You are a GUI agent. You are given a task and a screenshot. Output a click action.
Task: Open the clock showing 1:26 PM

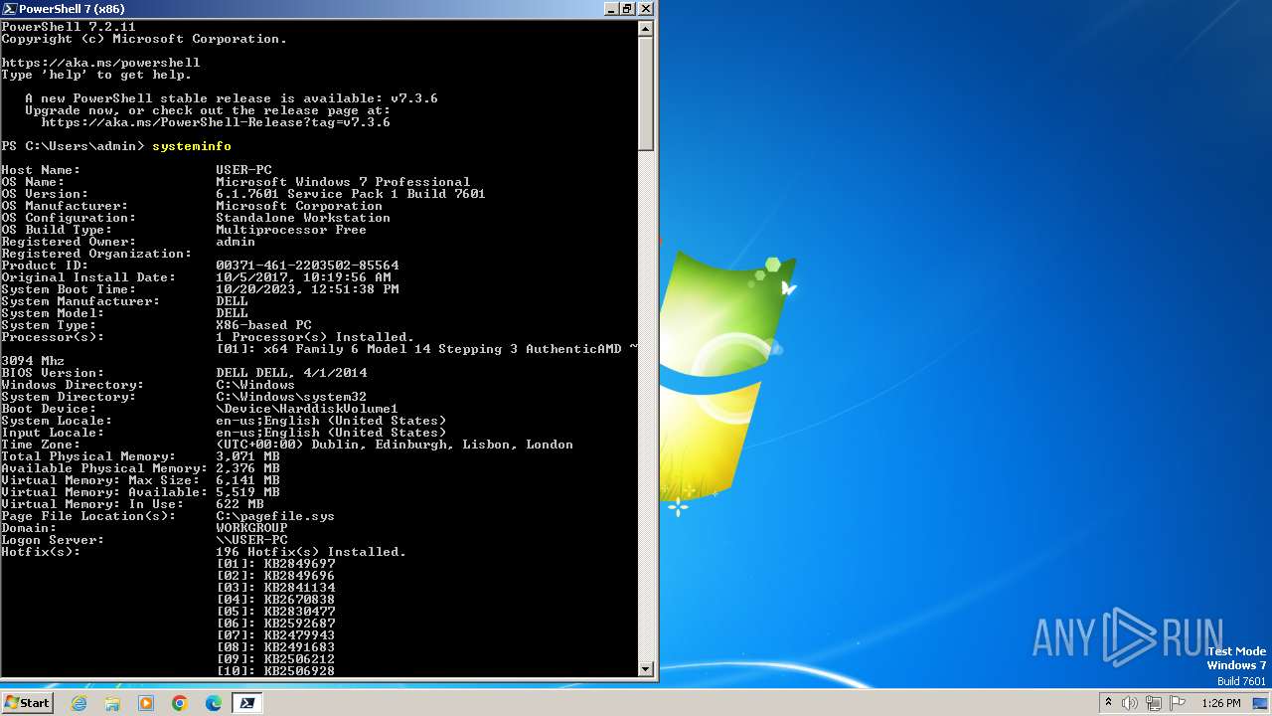(1220, 703)
